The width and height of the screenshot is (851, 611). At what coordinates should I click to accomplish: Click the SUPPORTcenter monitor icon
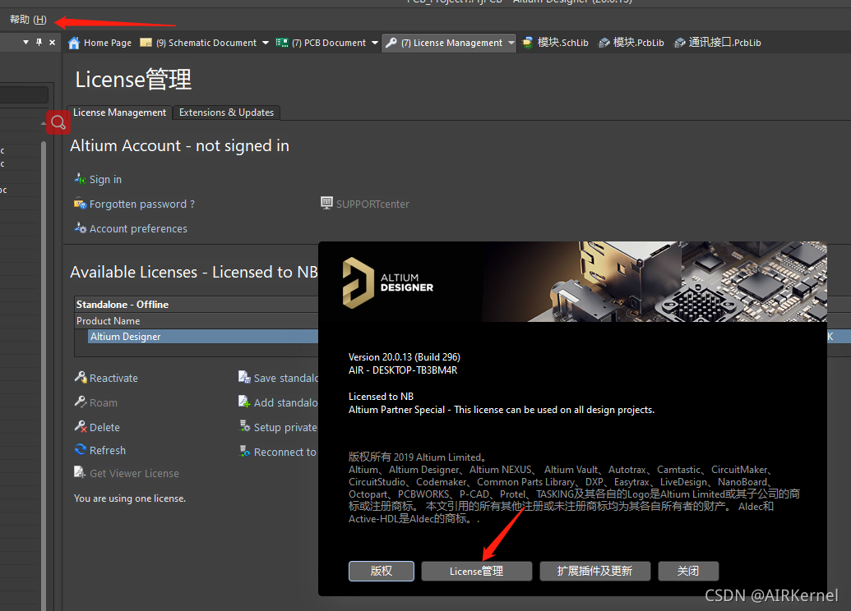click(x=326, y=204)
